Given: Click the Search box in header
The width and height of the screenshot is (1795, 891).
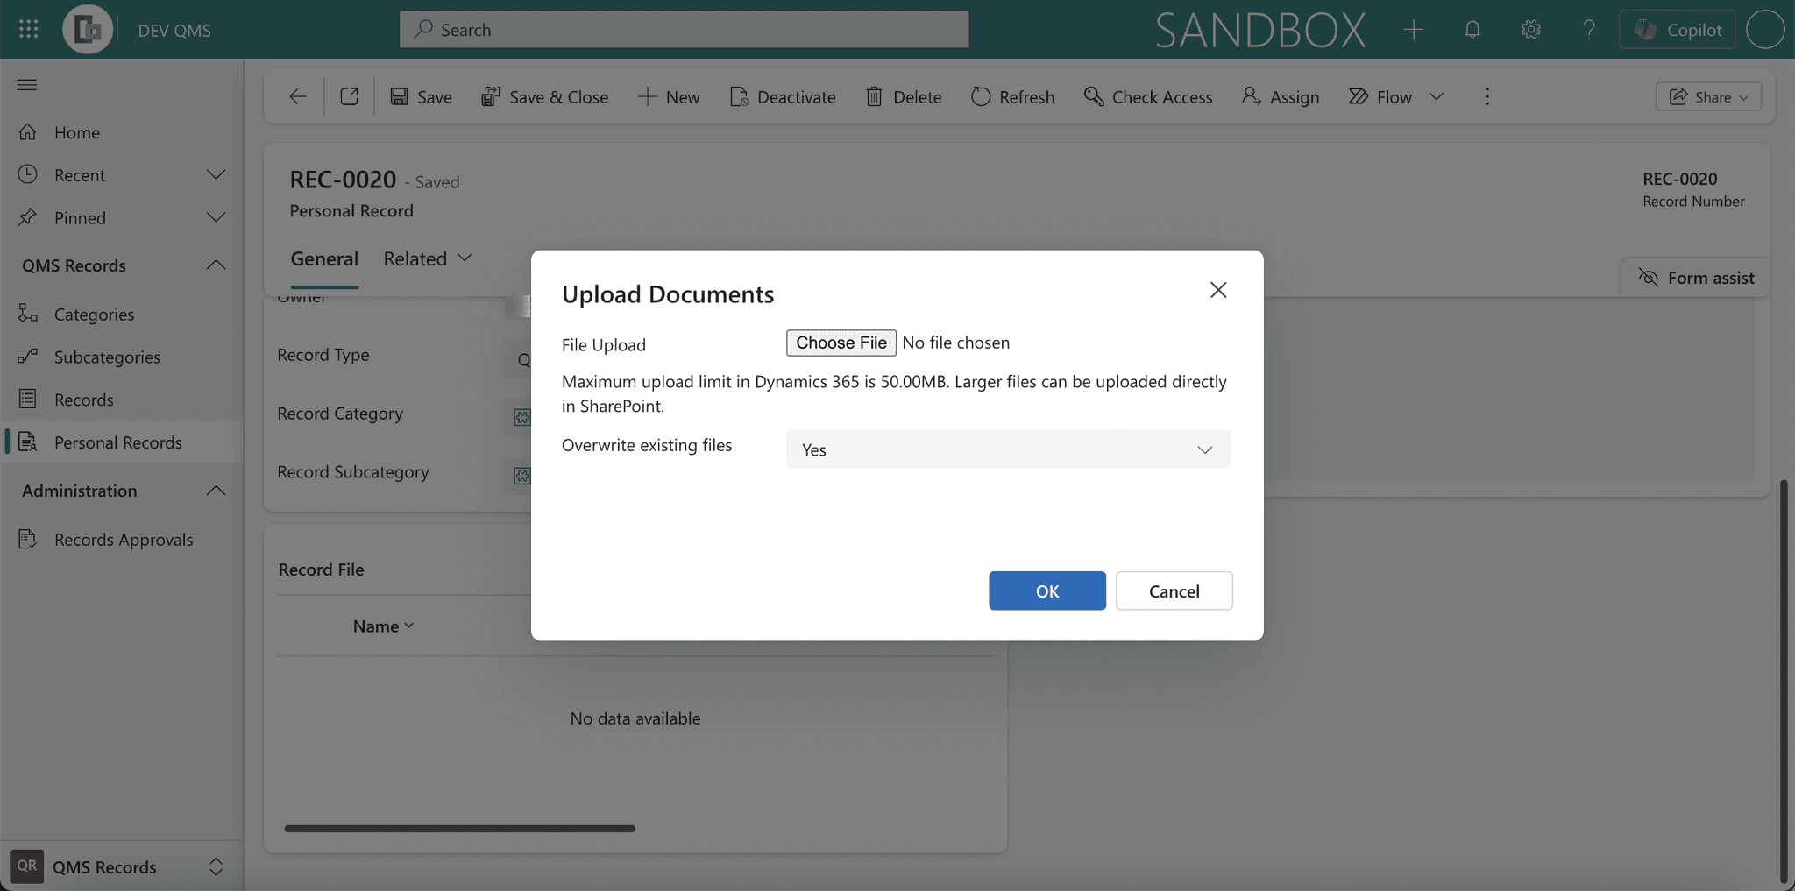Looking at the screenshot, I should coord(684,29).
